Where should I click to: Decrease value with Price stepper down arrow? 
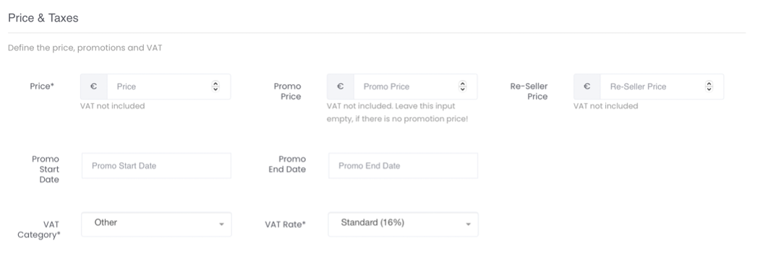215,89
